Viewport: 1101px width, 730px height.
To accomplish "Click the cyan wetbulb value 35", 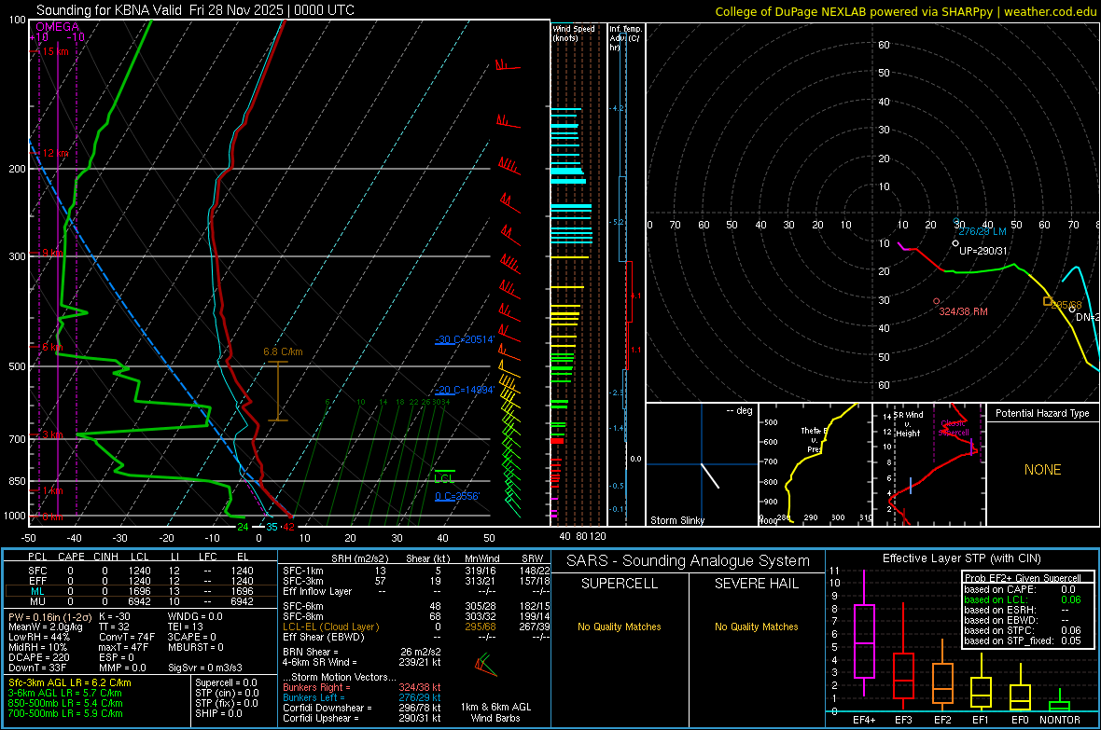I will pyautogui.click(x=271, y=527).
